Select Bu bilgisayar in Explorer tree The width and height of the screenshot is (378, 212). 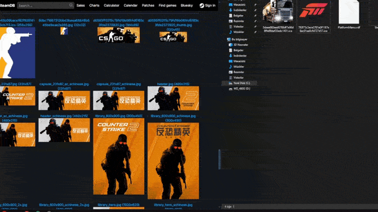coord(237,39)
